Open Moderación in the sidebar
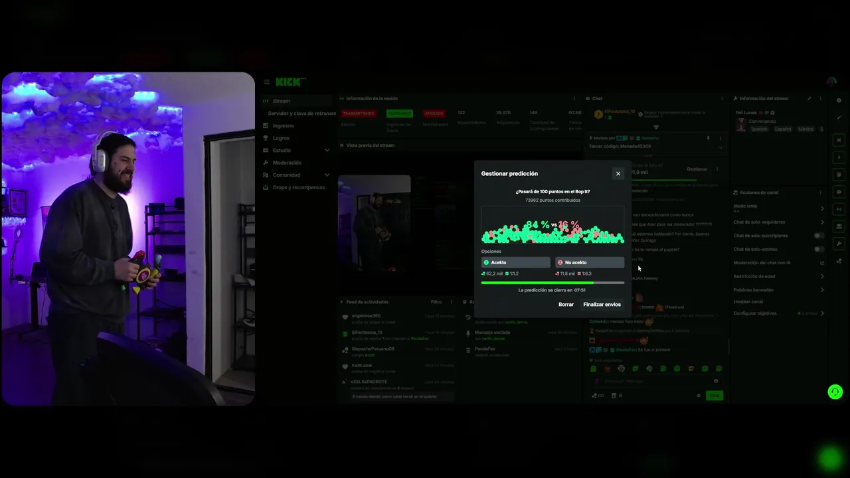The height and width of the screenshot is (478, 850). pyautogui.click(x=287, y=163)
